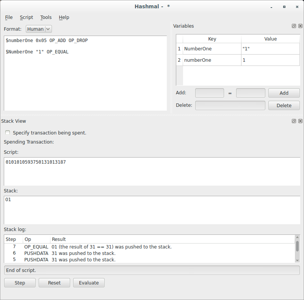Enable Specify transaction being spent

[x=8, y=133]
